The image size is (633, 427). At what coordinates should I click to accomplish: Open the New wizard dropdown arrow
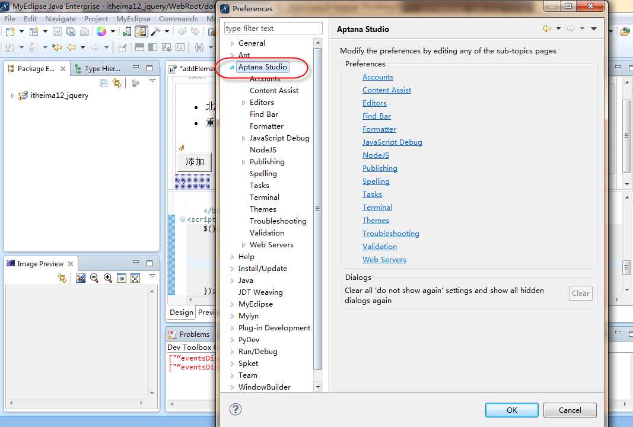pyautogui.click(x=21, y=31)
